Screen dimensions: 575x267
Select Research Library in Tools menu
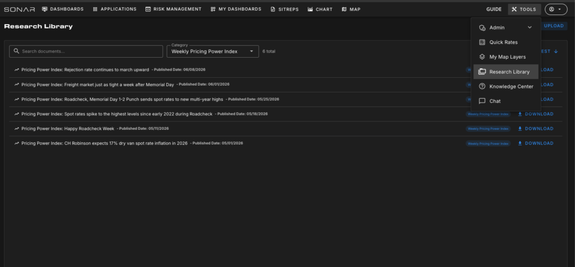pyautogui.click(x=506, y=72)
